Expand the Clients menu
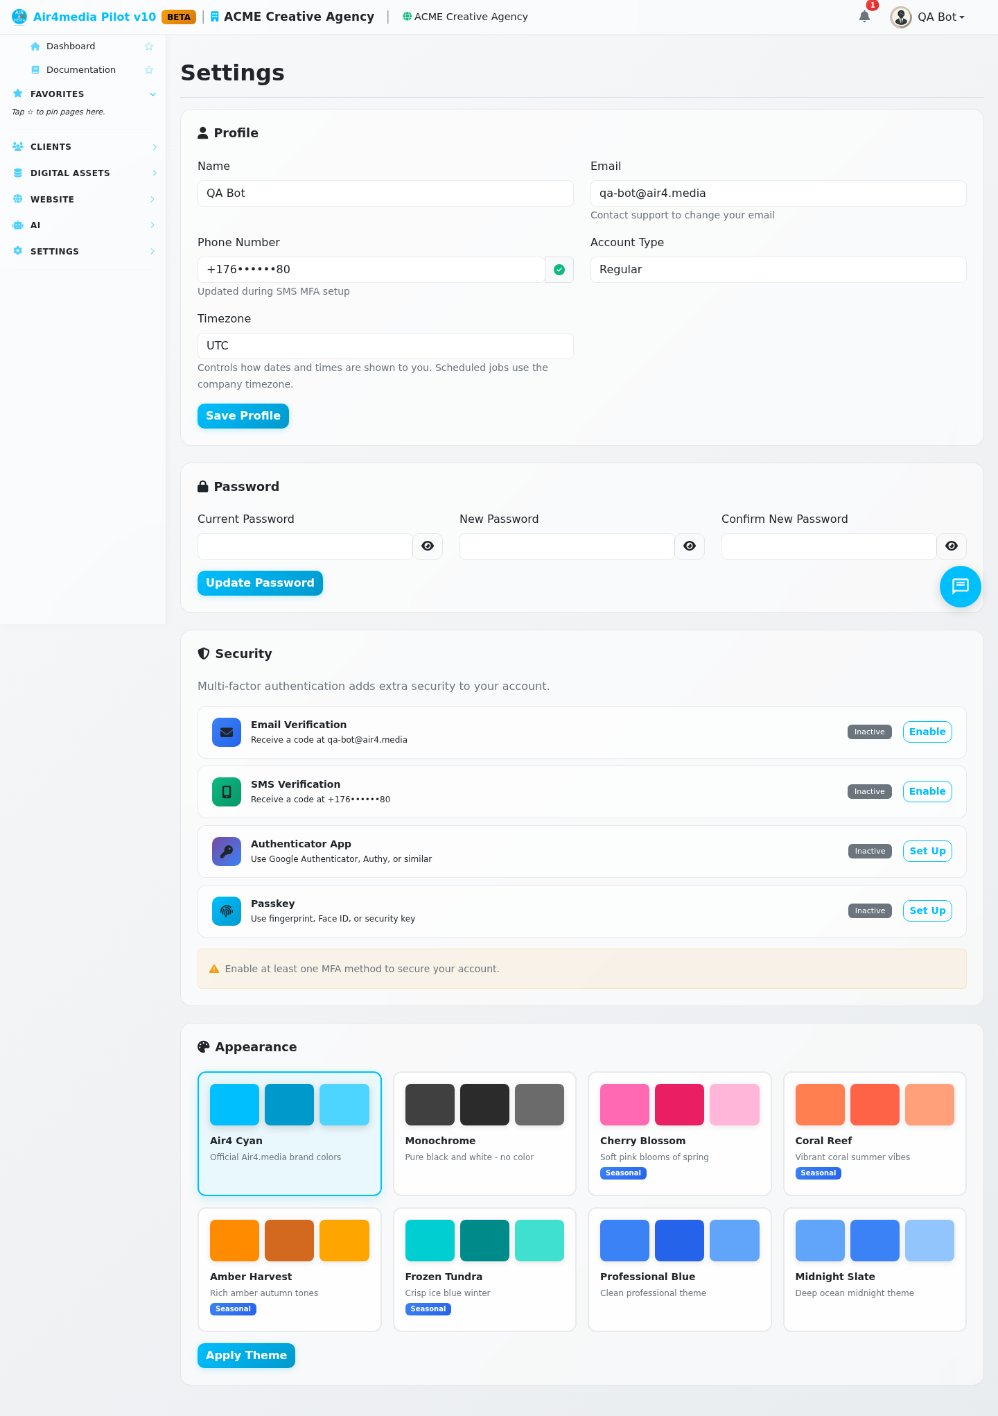The height and width of the screenshot is (1416, 998). [x=155, y=147]
